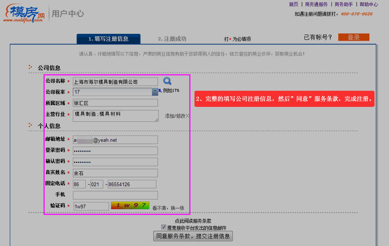Screen dimensions: 389x246
Task: Expand 添加/修改>> for main industry
Action: pos(177,116)
